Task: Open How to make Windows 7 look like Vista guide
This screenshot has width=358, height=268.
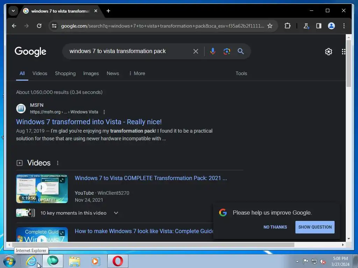Action: [144, 231]
